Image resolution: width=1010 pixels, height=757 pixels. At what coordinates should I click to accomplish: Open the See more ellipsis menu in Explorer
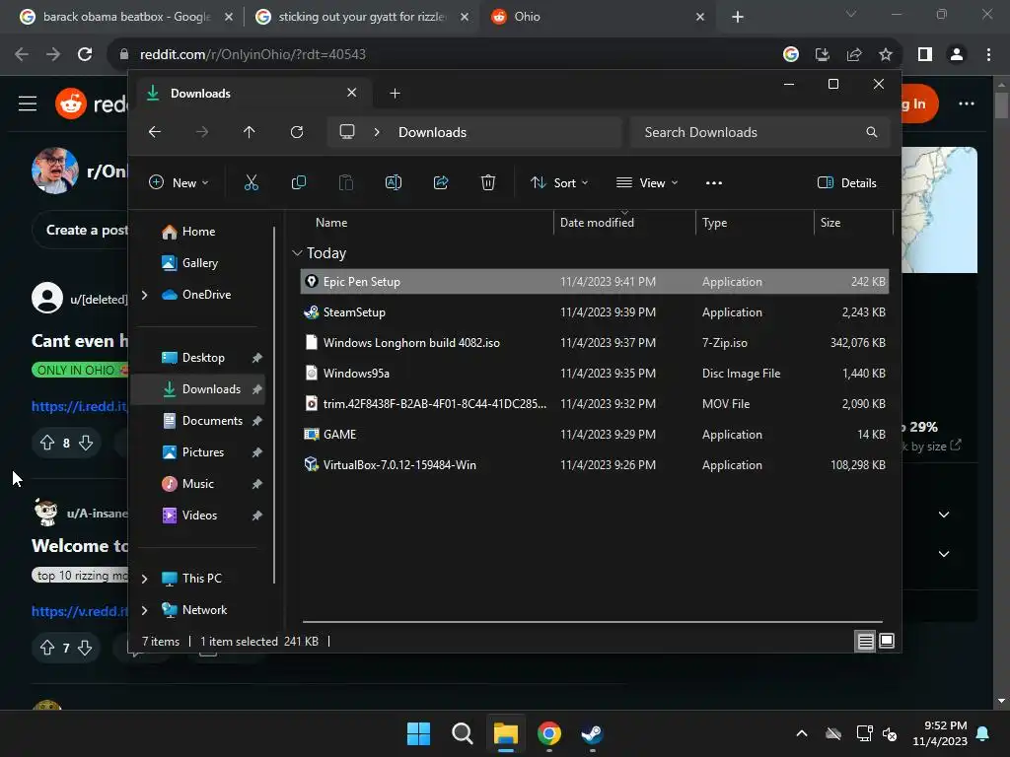pos(714,182)
